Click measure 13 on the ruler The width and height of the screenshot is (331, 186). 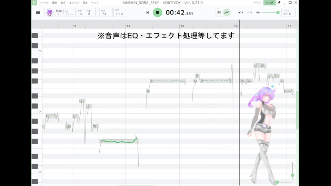[182, 26]
